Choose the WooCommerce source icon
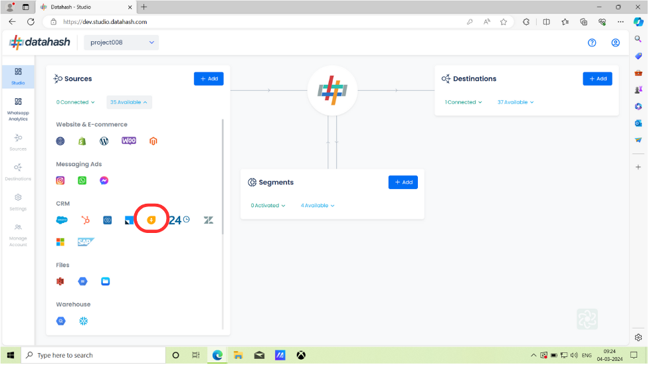 point(129,141)
